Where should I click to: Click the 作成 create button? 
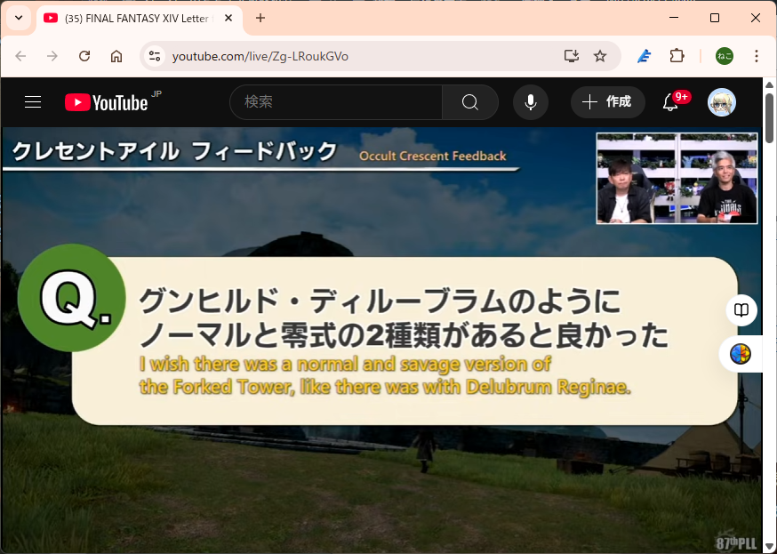(608, 102)
